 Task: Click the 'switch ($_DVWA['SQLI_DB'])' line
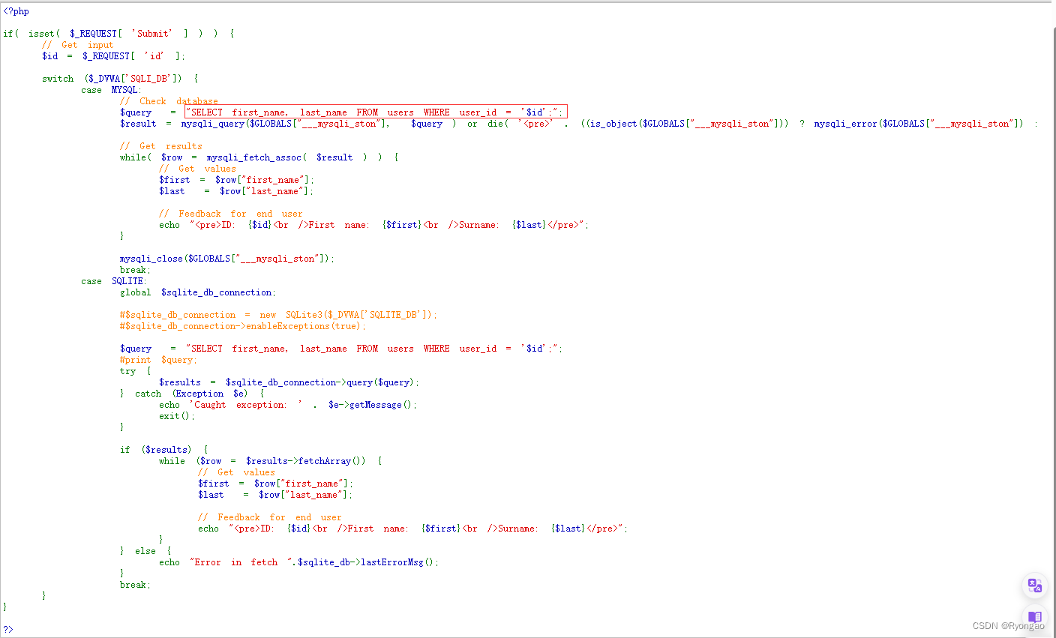[120, 79]
